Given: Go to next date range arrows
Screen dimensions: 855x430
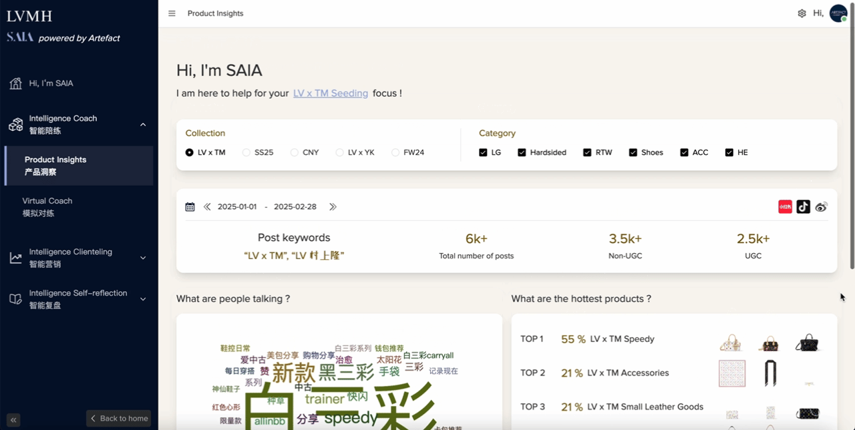Looking at the screenshot, I should coord(333,207).
